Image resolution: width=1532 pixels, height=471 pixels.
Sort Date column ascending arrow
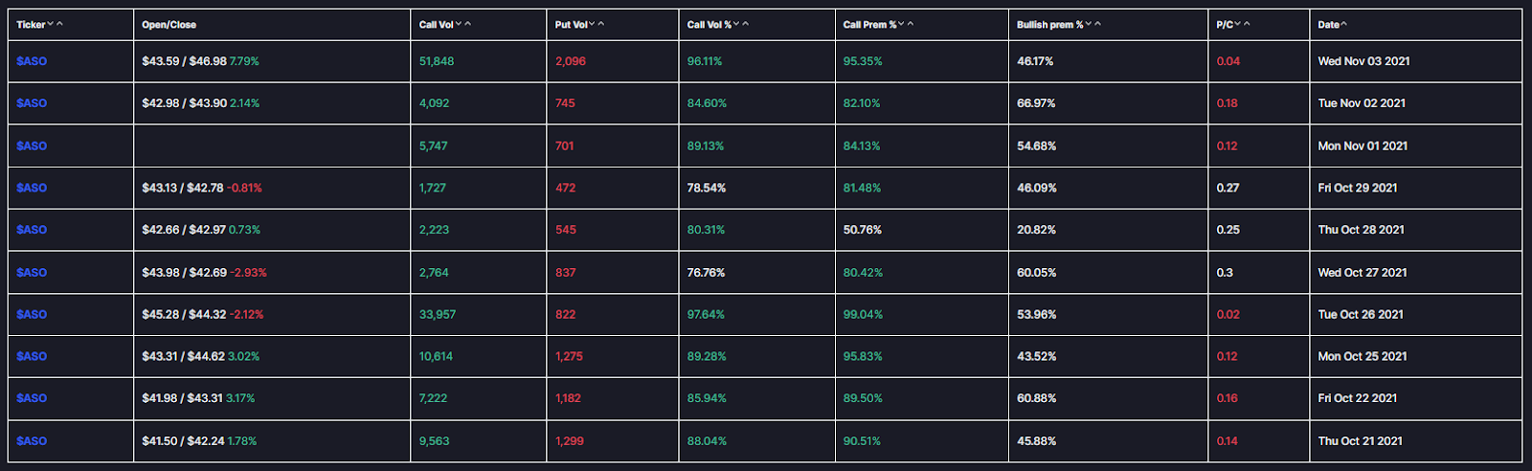pyautogui.click(x=1344, y=24)
